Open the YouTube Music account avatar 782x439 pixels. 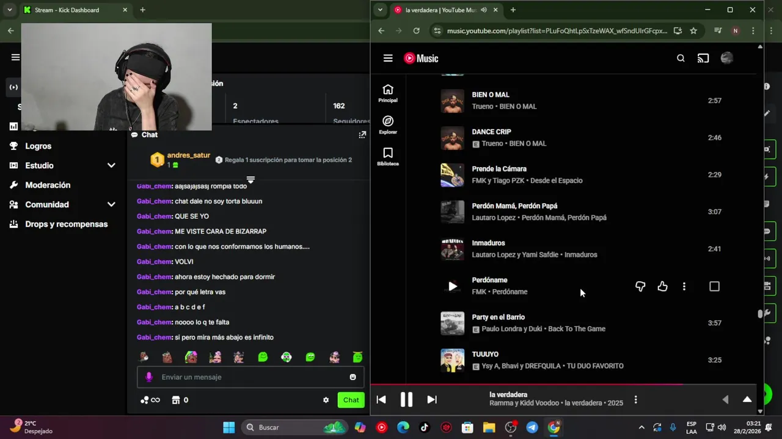(726, 58)
